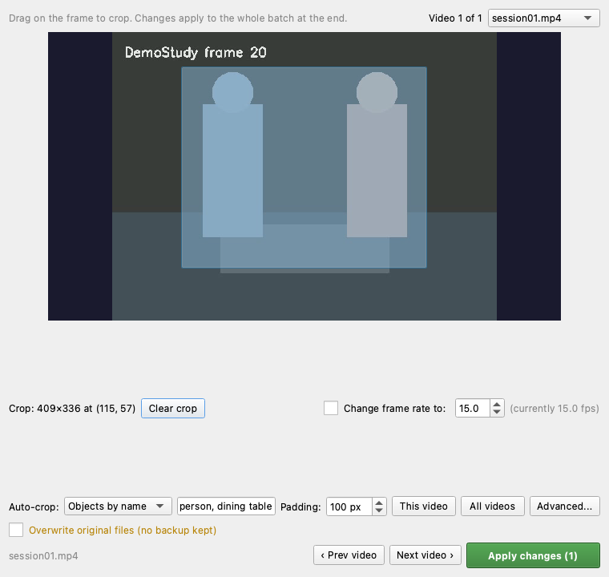Viewport: 609px width, 577px height.
Task: Click the Clear crop button
Action: pyautogui.click(x=173, y=409)
